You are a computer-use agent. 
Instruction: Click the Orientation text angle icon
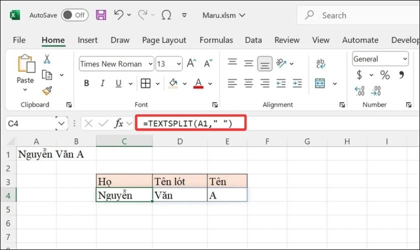point(281,63)
